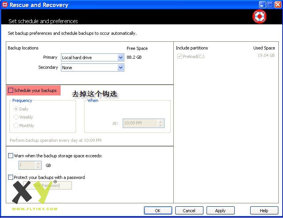Enable Protect your backups with a password
The image size is (283, 218).
click(x=11, y=177)
